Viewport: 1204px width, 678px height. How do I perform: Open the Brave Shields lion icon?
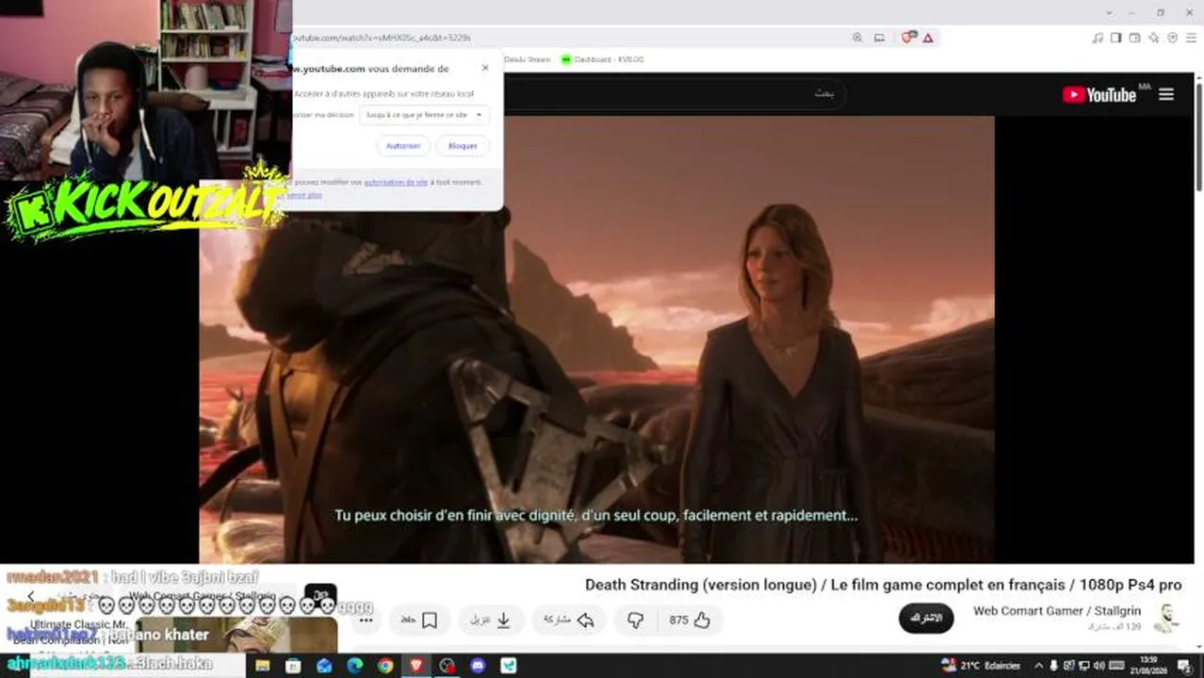click(x=908, y=38)
